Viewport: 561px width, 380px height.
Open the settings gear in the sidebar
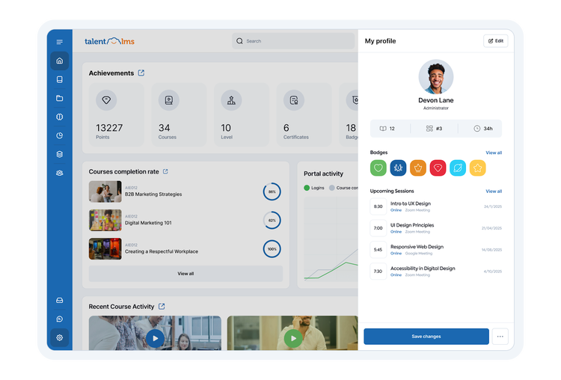[x=59, y=337]
